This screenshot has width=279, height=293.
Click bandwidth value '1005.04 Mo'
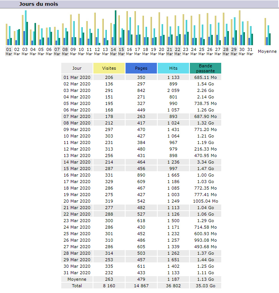206,201
